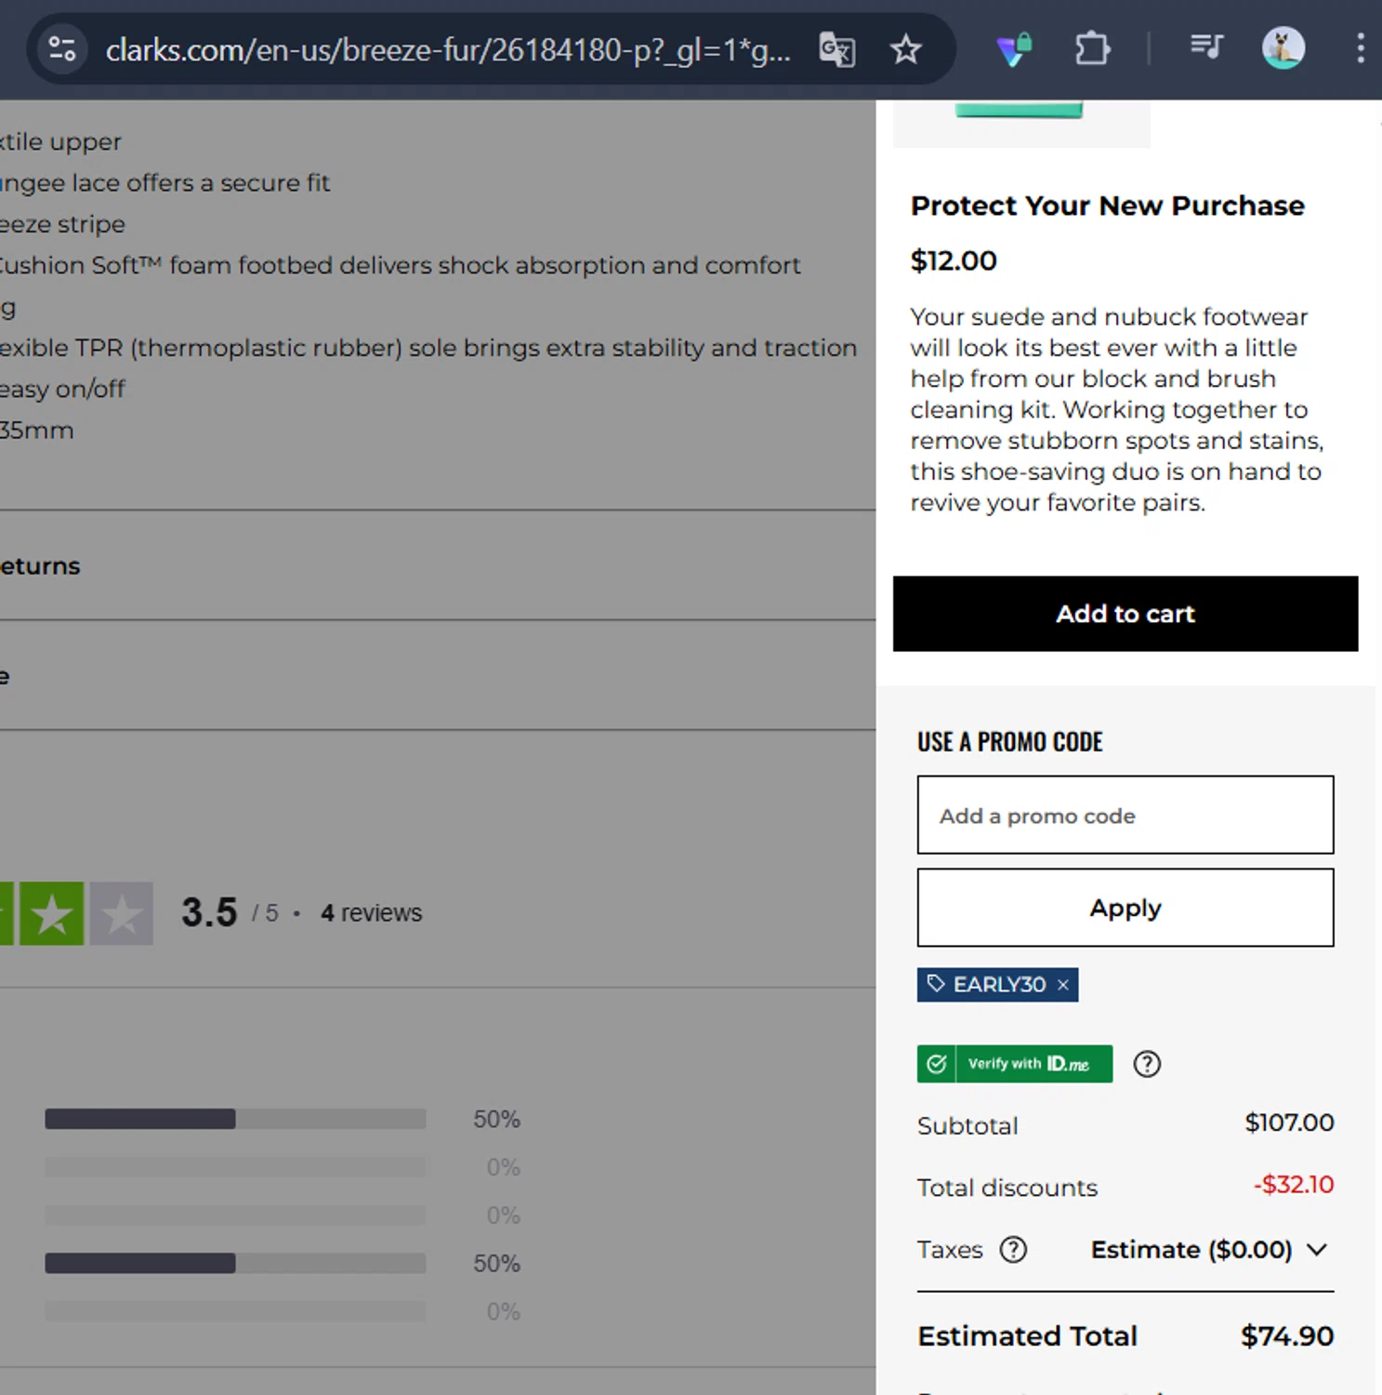1382x1395 pixels.
Task: Remove the EARLY30 promo code tag
Action: (1062, 985)
